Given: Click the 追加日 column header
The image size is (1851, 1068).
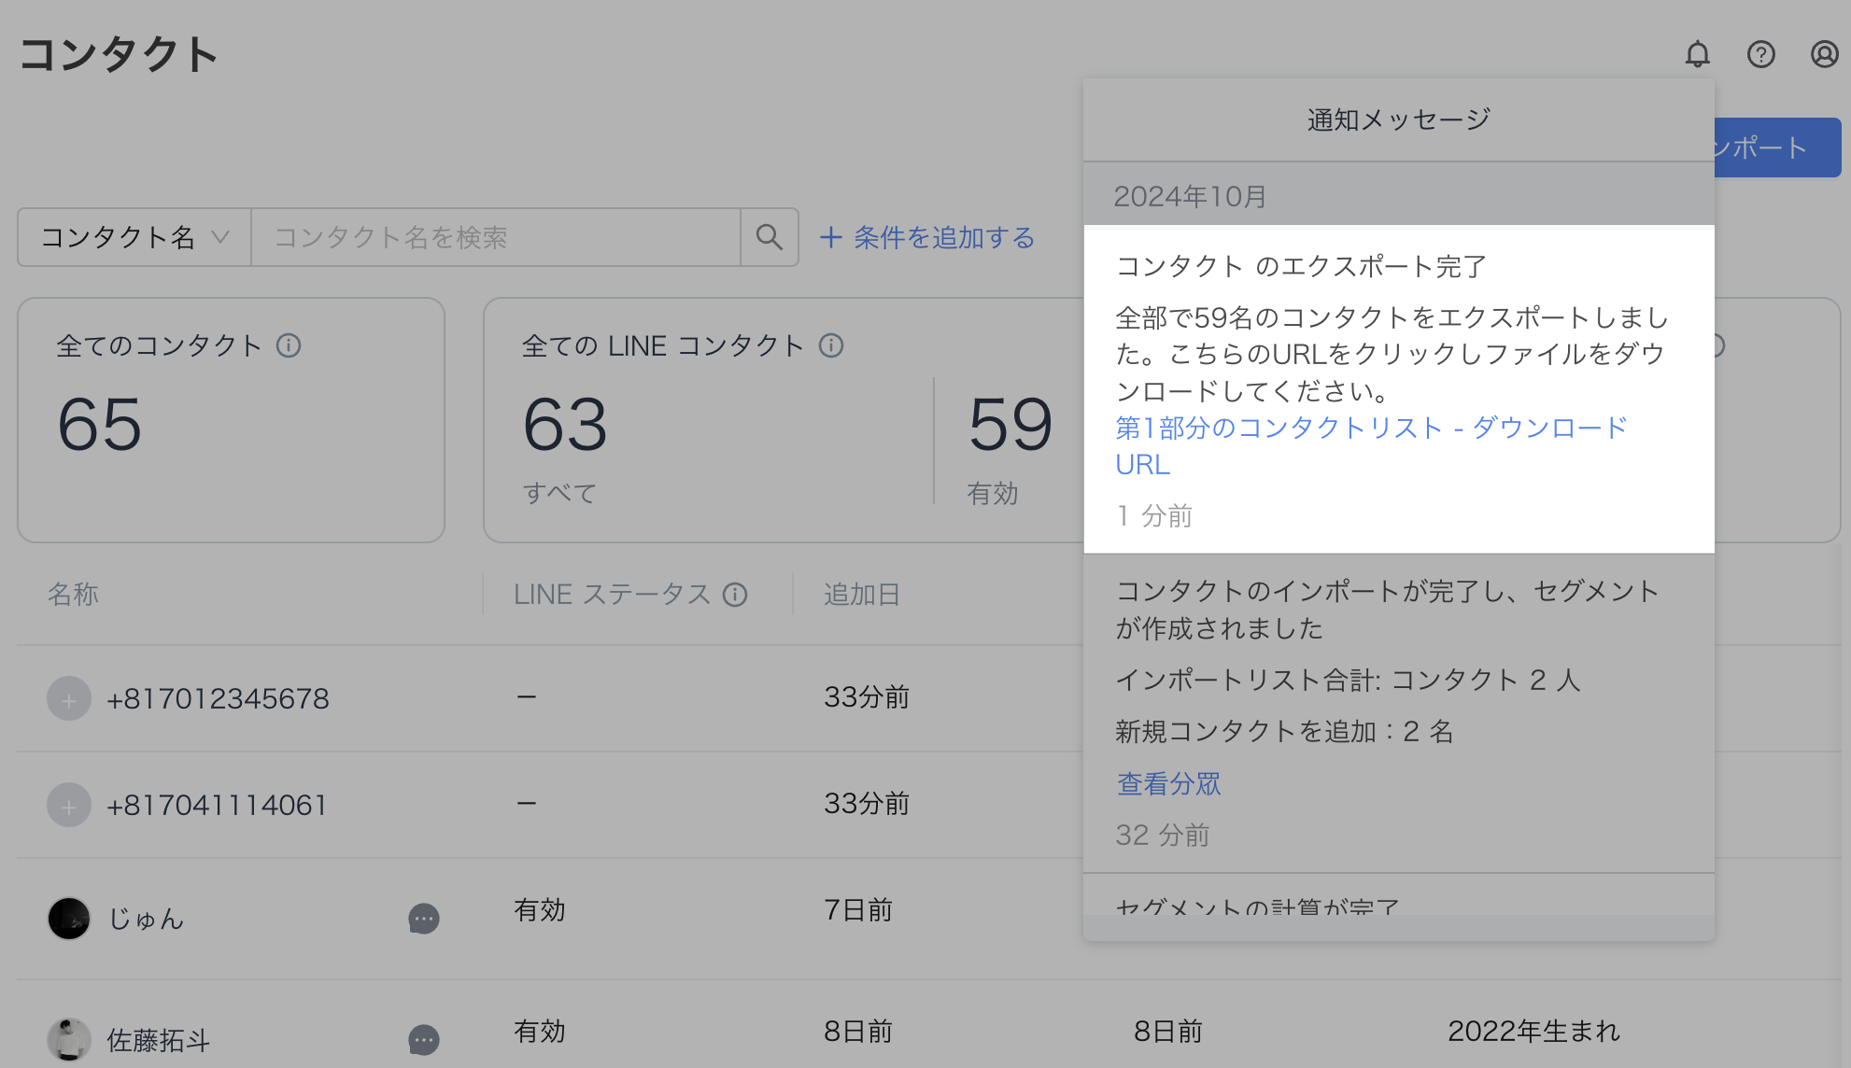Looking at the screenshot, I should [861, 595].
